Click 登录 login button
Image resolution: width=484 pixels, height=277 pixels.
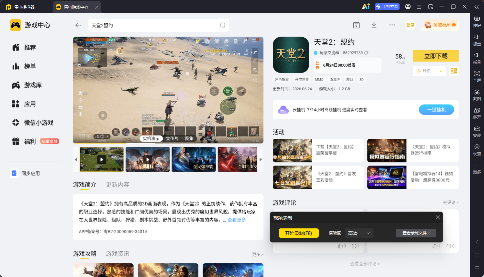(410, 25)
